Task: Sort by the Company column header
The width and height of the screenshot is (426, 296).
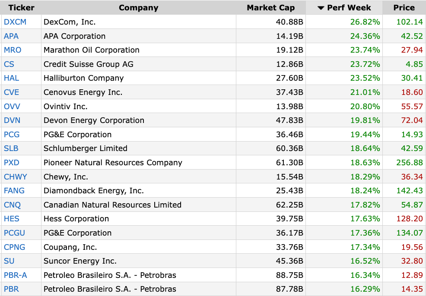Action: coord(138,8)
